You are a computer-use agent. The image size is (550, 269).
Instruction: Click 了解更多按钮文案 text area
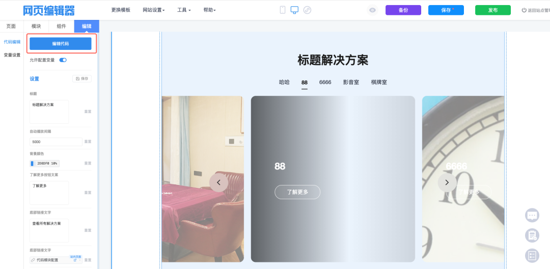pos(49,193)
